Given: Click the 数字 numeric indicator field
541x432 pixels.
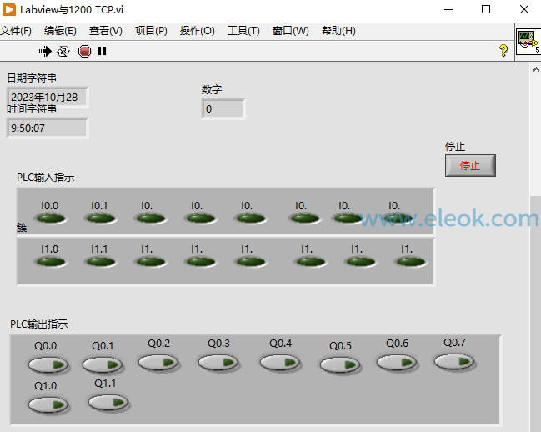Looking at the screenshot, I should [x=223, y=109].
